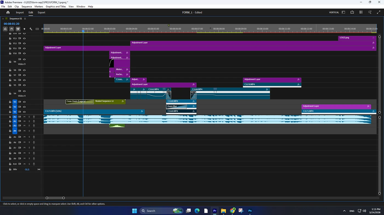Select the Cross Zoom (Legacy) transition
Screen dimensions: 384x215
80,101
